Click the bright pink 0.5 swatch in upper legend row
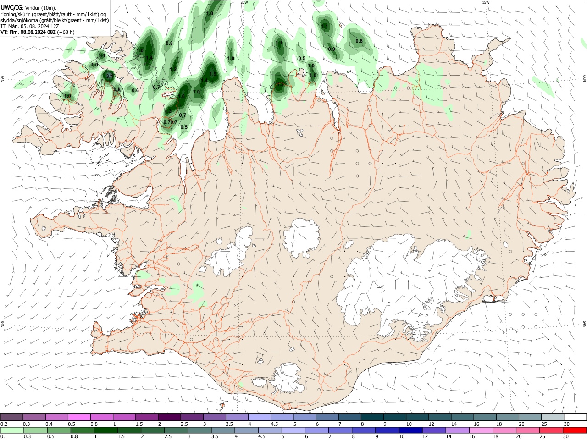The width and height of the screenshot is (587, 440). 79,418
